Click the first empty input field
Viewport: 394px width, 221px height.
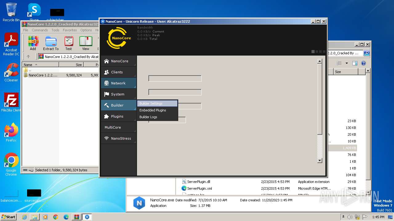click(x=175, y=79)
